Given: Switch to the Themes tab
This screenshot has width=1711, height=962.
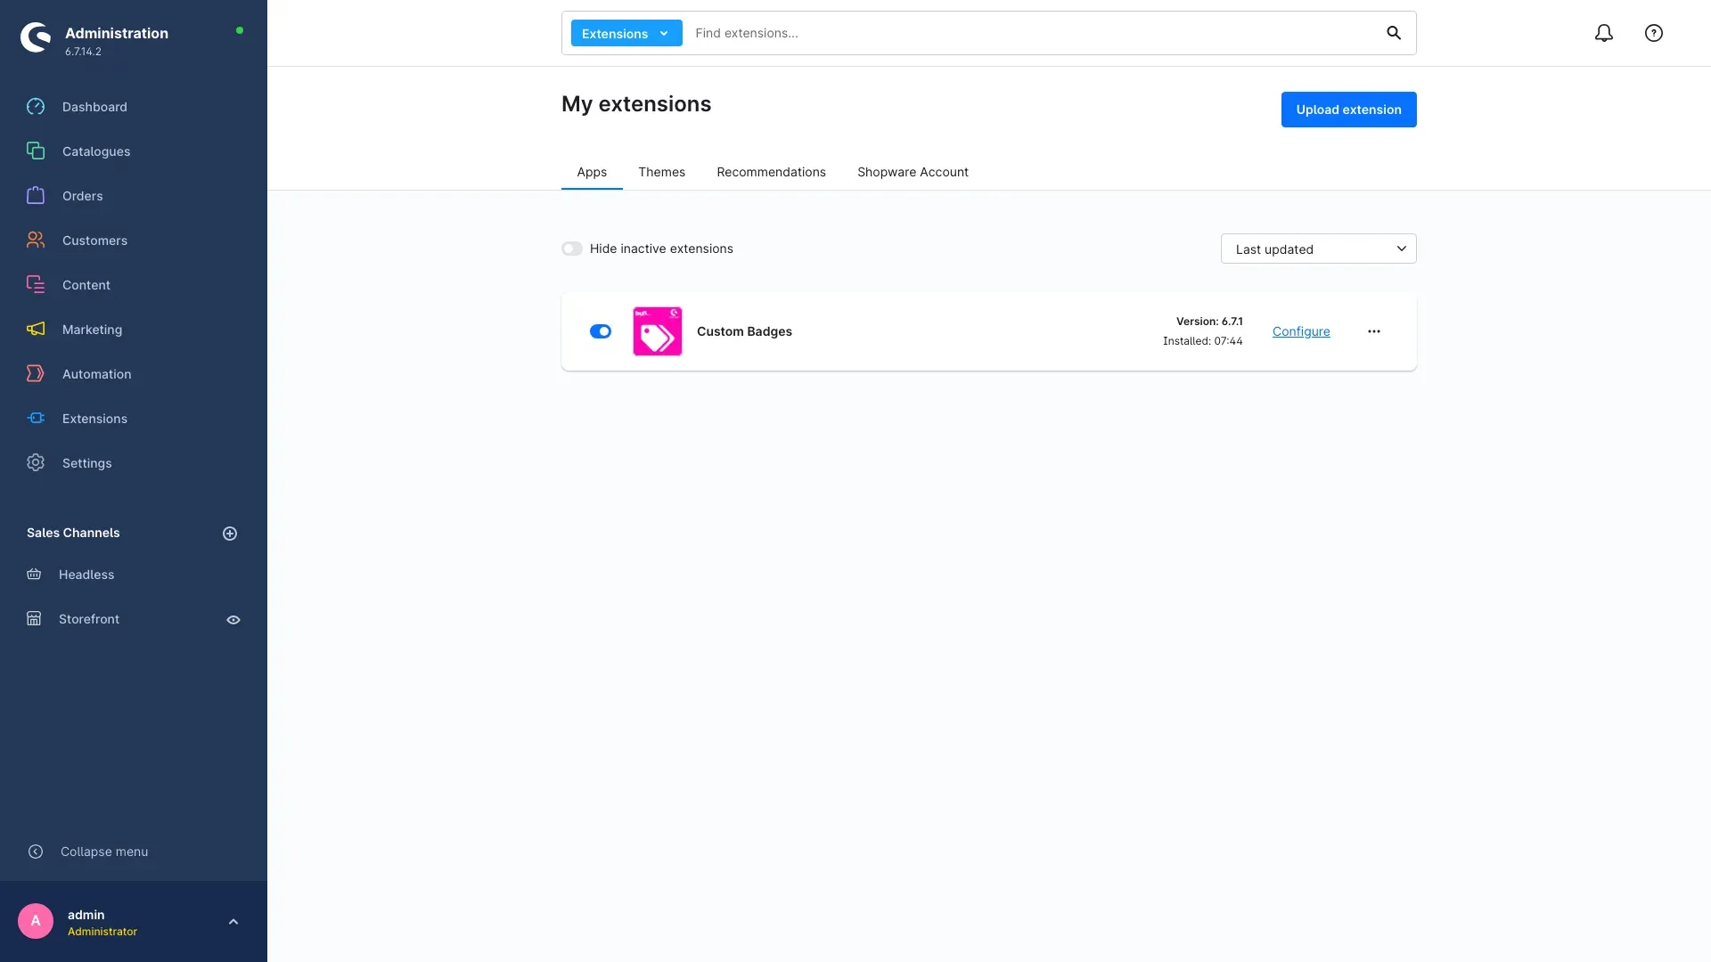Looking at the screenshot, I should pyautogui.click(x=661, y=172).
